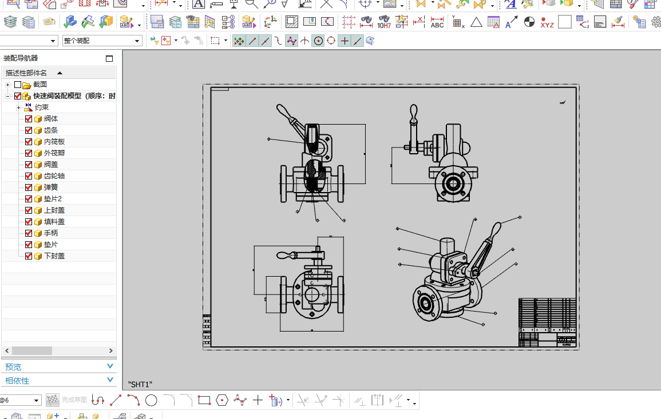This screenshot has width=661, height=419.
Task: Click the triangle surface finish symbol icon
Action: (476, 22)
